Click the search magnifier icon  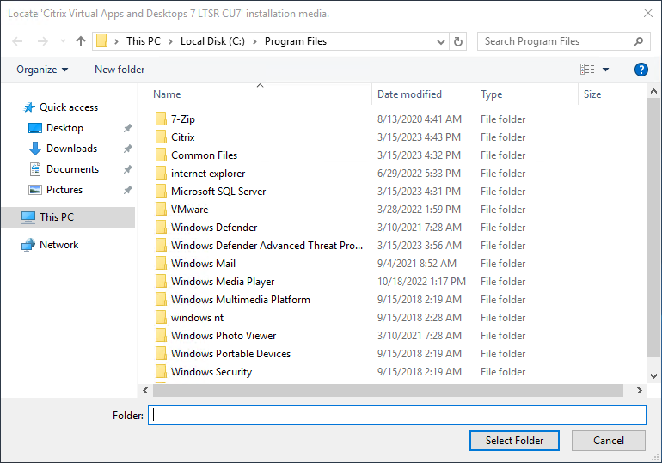pos(638,41)
